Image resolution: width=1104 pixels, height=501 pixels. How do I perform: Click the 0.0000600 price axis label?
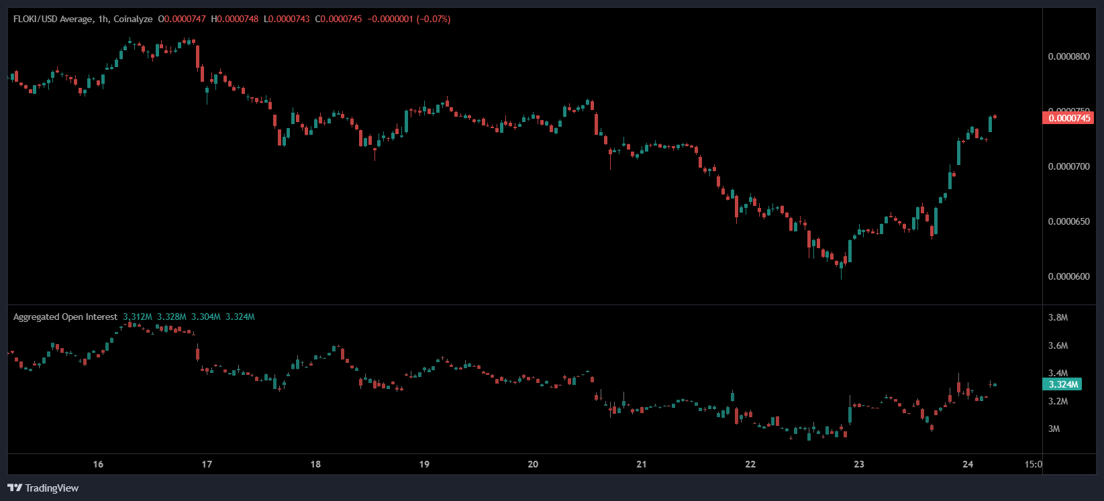pos(1068,276)
